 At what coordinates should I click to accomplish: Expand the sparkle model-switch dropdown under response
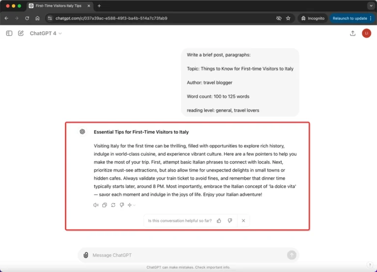pyautogui.click(x=132, y=205)
